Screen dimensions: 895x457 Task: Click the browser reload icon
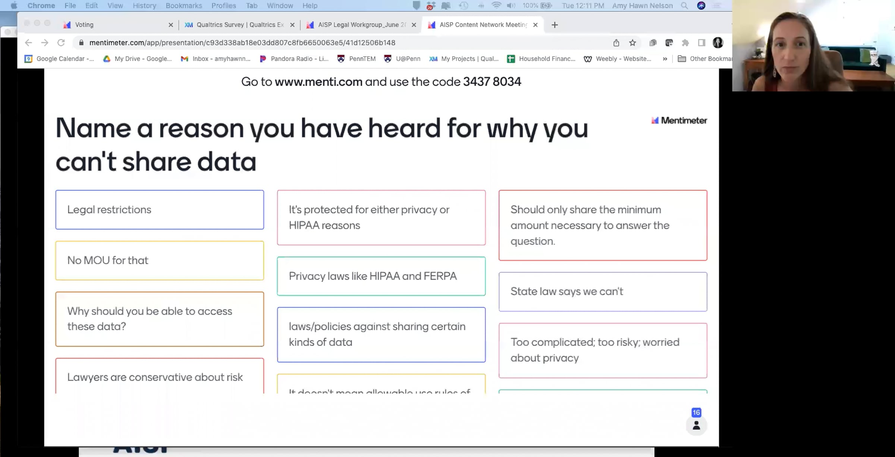click(61, 43)
